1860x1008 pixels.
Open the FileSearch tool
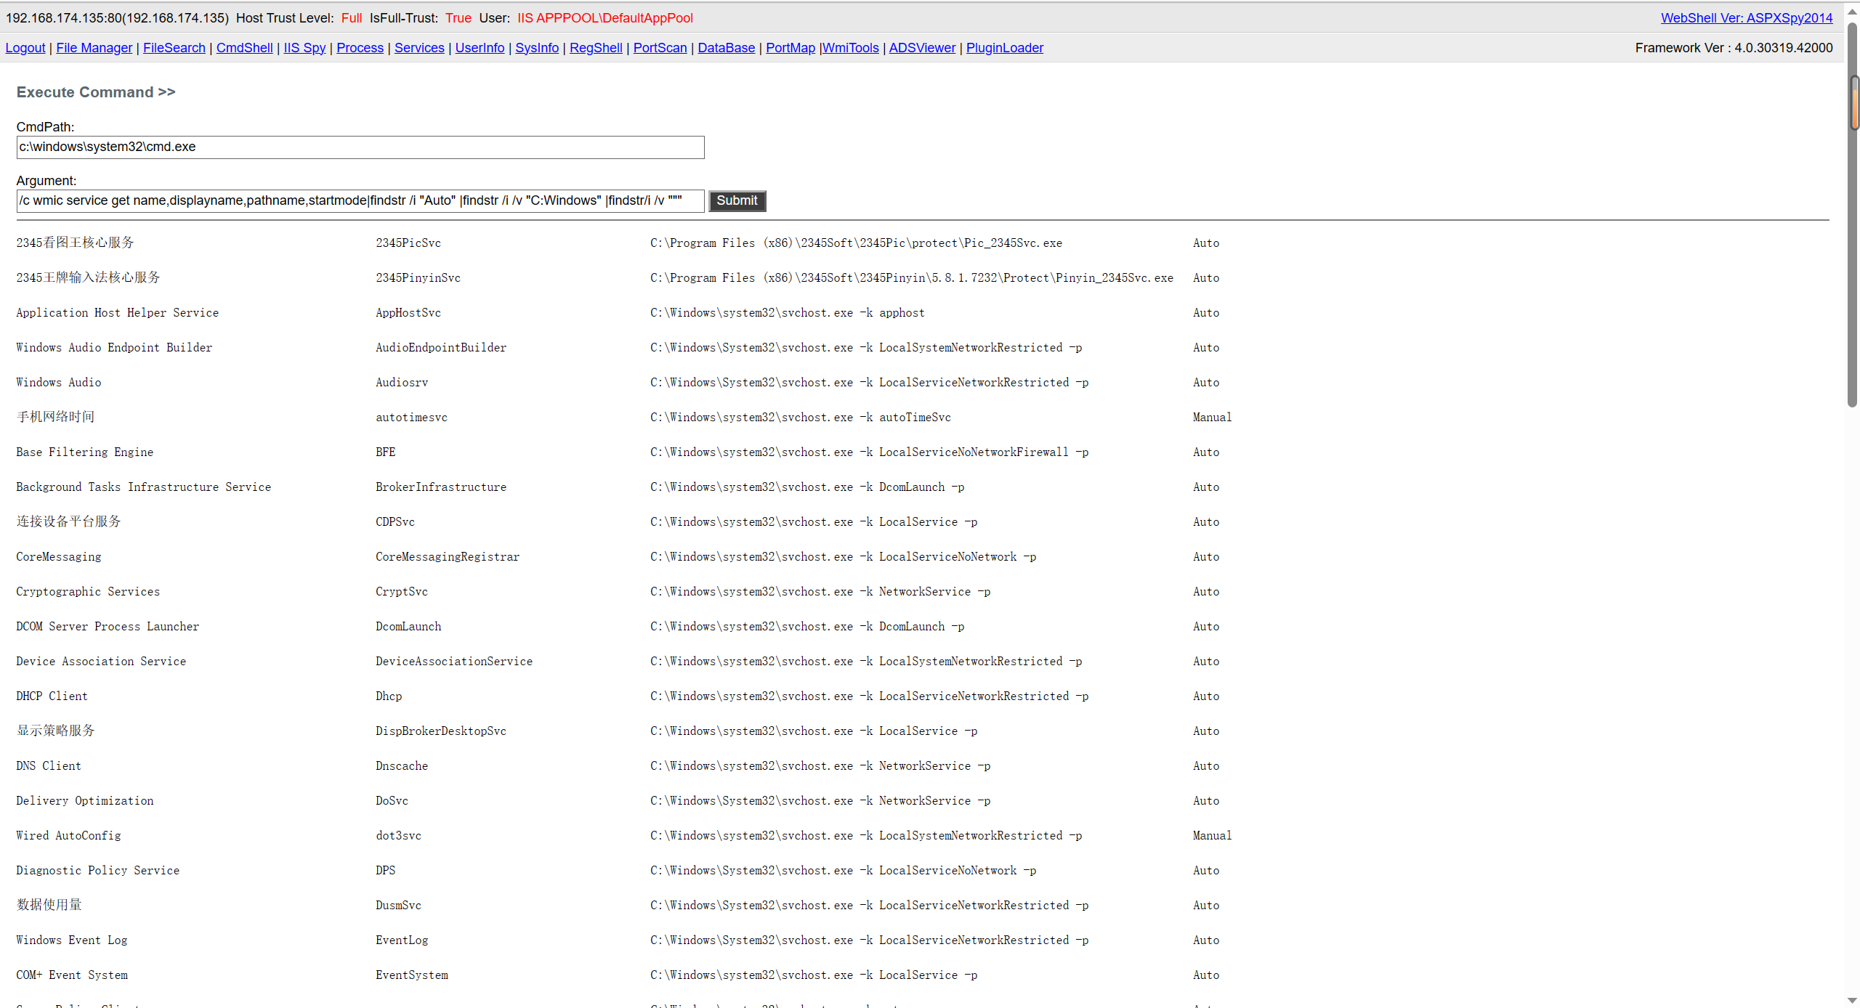click(174, 48)
